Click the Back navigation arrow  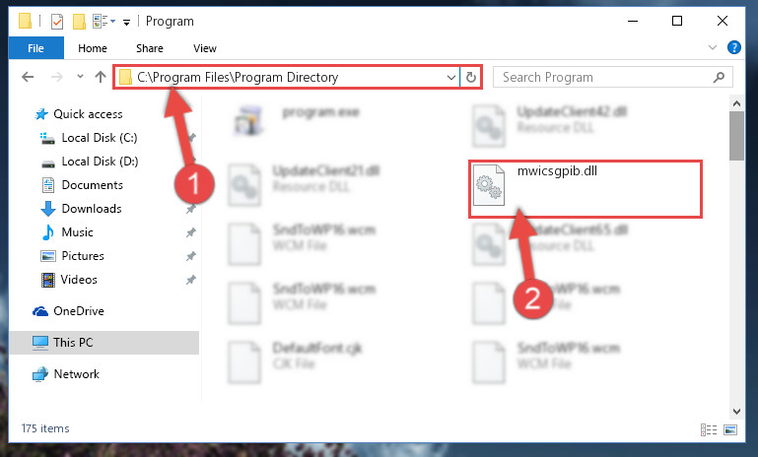[28, 77]
